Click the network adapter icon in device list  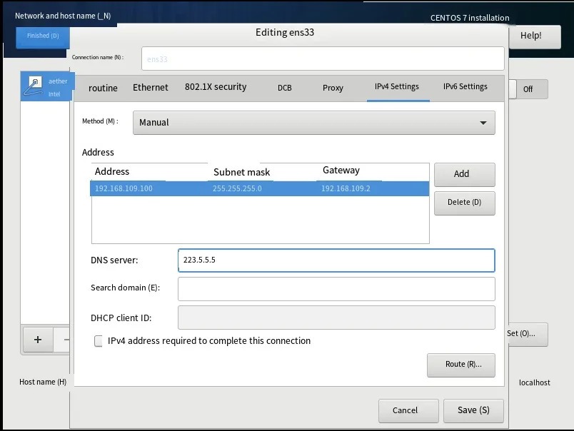pyautogui.click(x=34, y=86)
